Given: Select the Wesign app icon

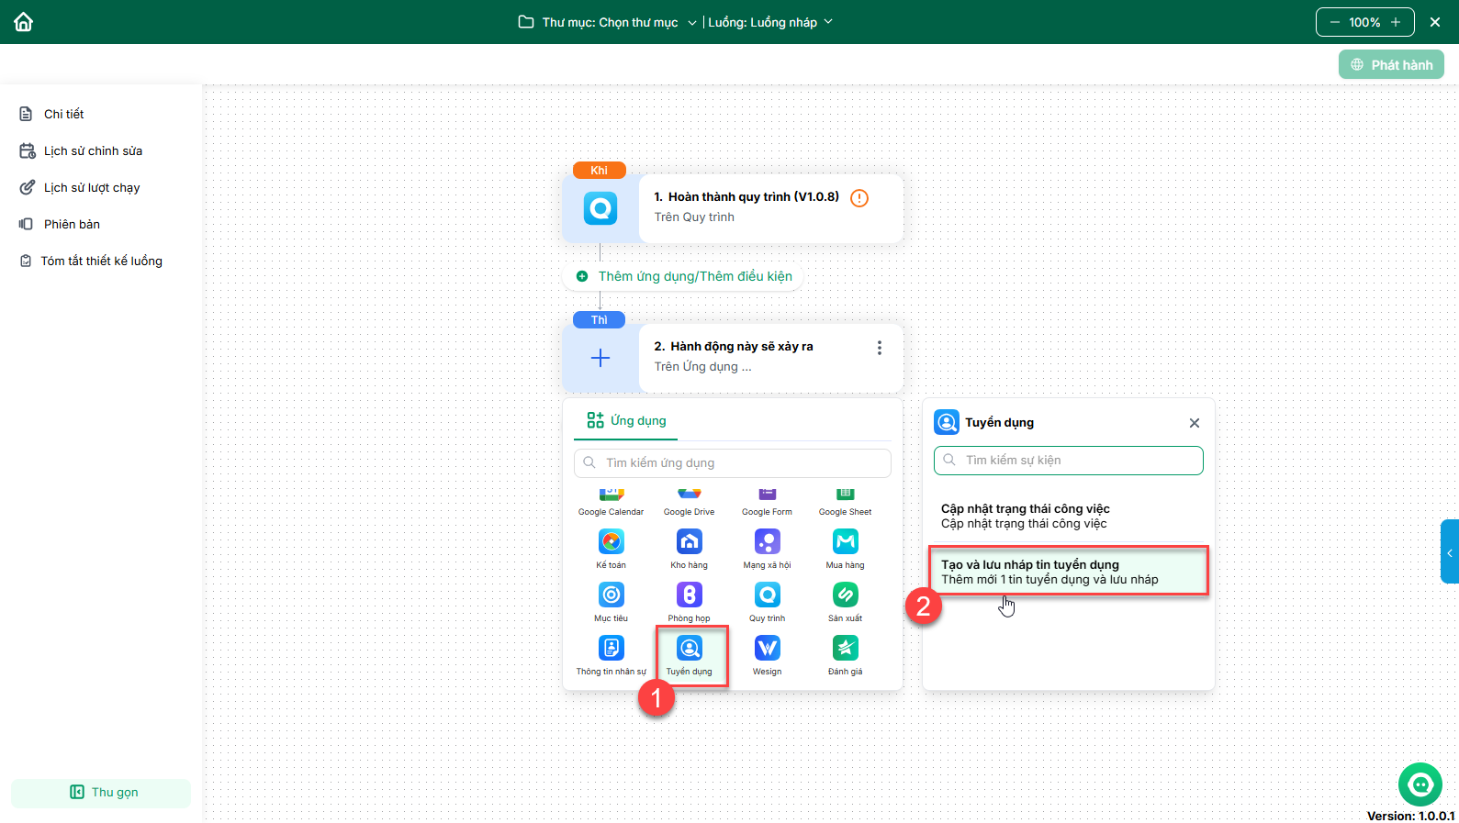Looking at the screenshot, I should click(767, 649).
